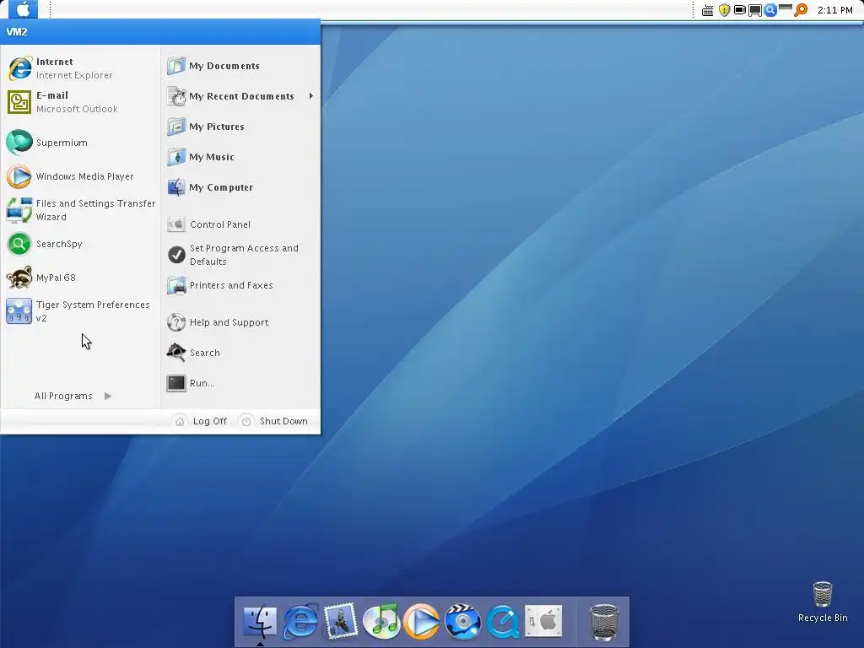
Task: Open Files and Settings Transfer Wizard
Action: click(80, 210)
